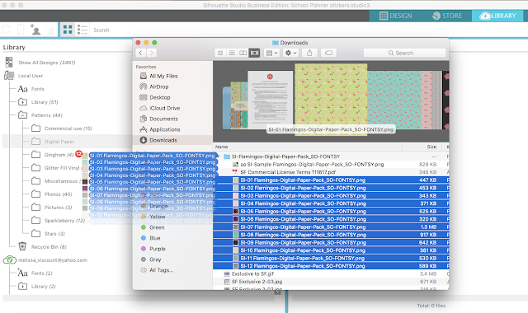Select the Commercial use (15) folder
This screenshot has height=313, width=528.
(68, 128)
